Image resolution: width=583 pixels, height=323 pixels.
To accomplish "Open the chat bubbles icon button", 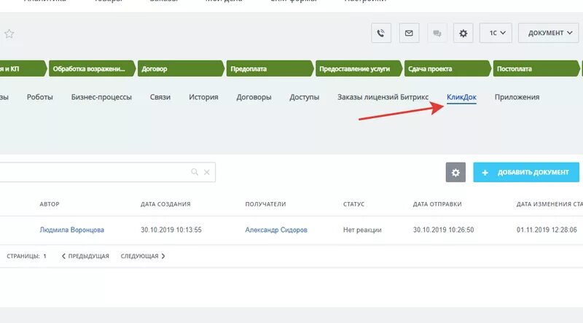I will pos(437,33).
